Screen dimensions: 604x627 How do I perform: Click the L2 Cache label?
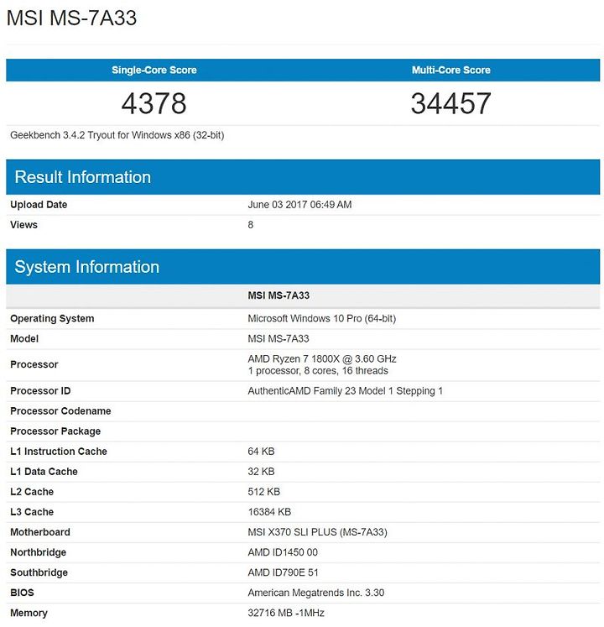click(32, 492)
